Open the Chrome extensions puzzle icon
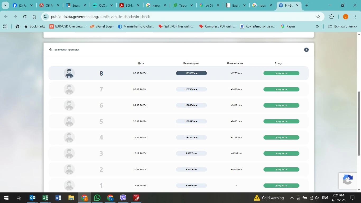This screenshot has height=203, width=361. 331,17
